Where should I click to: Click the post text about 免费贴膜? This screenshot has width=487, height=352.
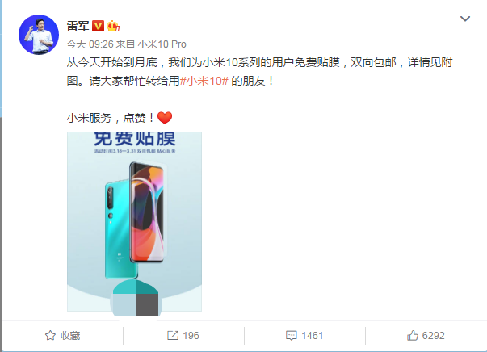point(259,72)
